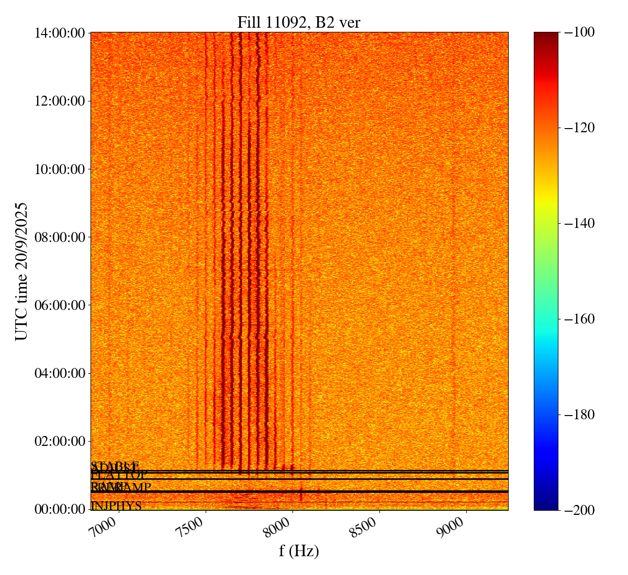
Task: Select the 7500 Hz x-axis tick label
Action: tap(195, 527)
